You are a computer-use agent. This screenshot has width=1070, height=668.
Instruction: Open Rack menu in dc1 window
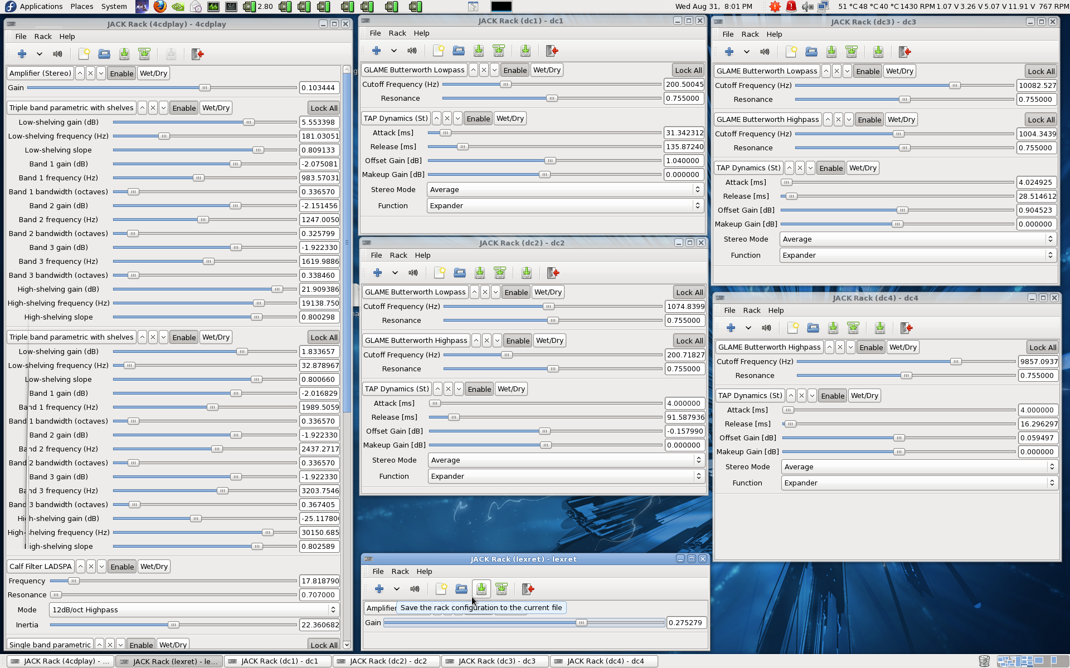pos(397,33)
